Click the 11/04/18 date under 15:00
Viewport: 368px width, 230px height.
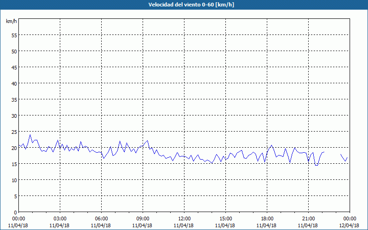coord(225,225)
